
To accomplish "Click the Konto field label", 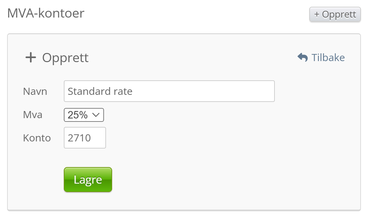I will click(37, 138).
